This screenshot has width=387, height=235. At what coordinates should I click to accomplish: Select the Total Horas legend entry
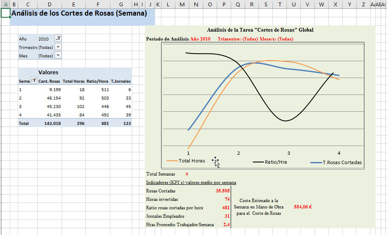point(192,161)
